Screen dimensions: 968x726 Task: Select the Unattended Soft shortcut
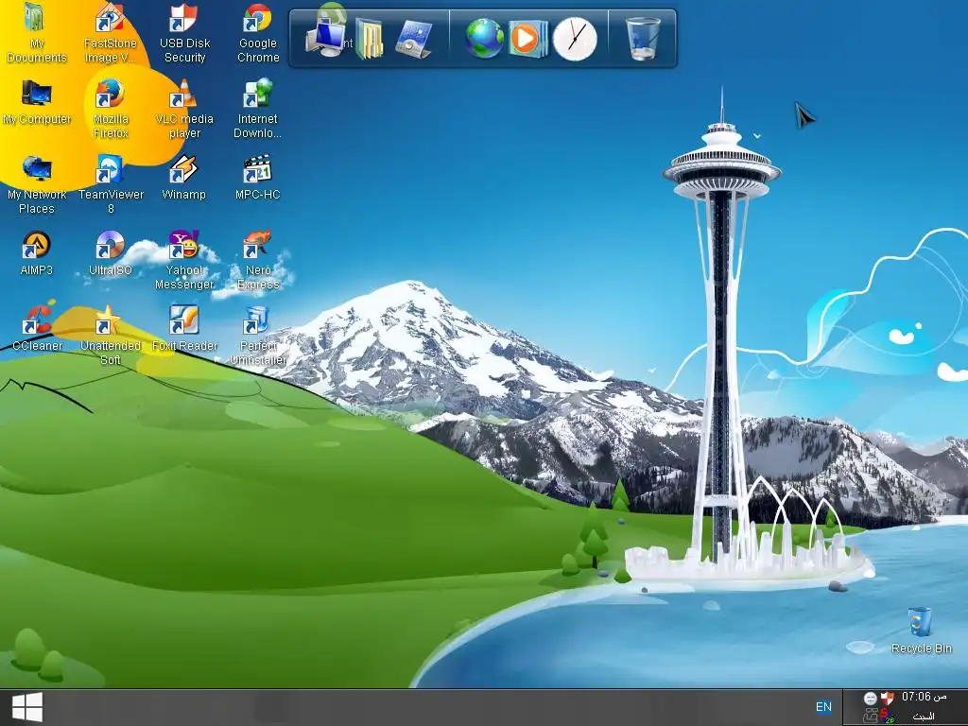pyautogui.click(x=111, y=336)
